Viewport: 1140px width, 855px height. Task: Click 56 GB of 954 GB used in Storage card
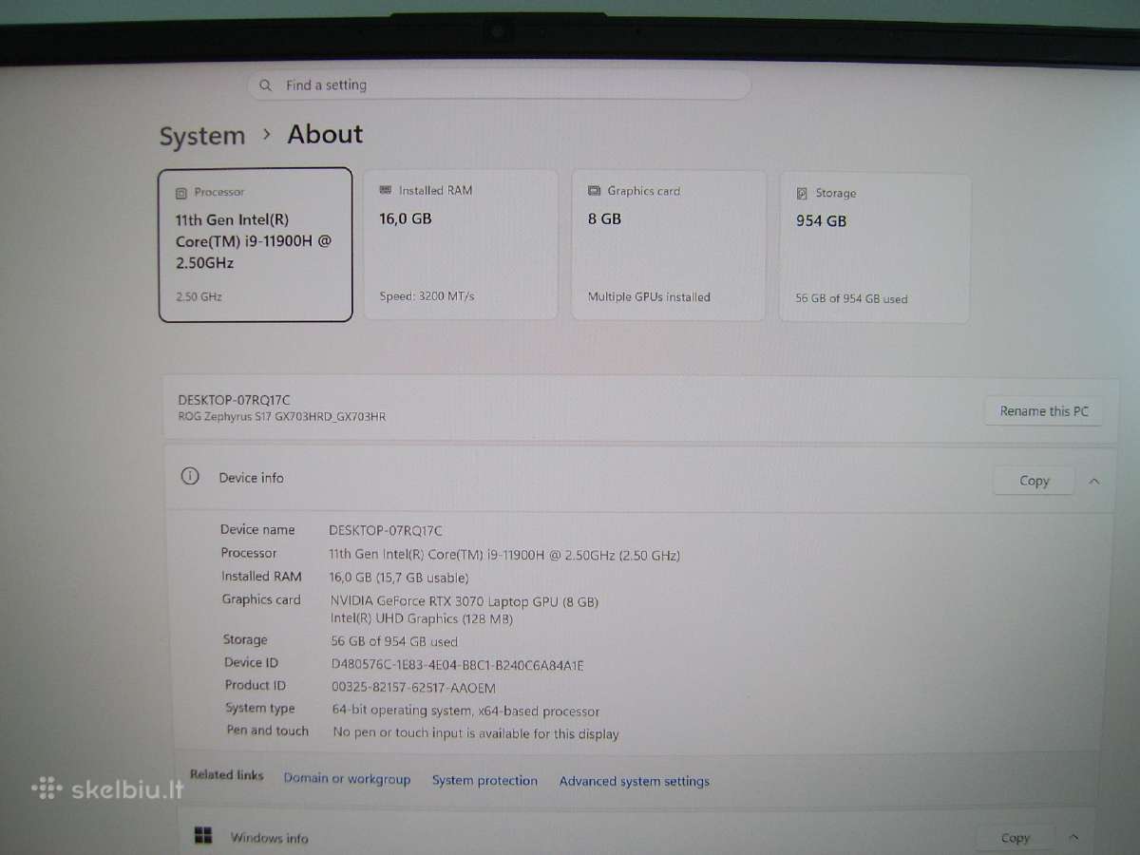(x=851, y=298)
